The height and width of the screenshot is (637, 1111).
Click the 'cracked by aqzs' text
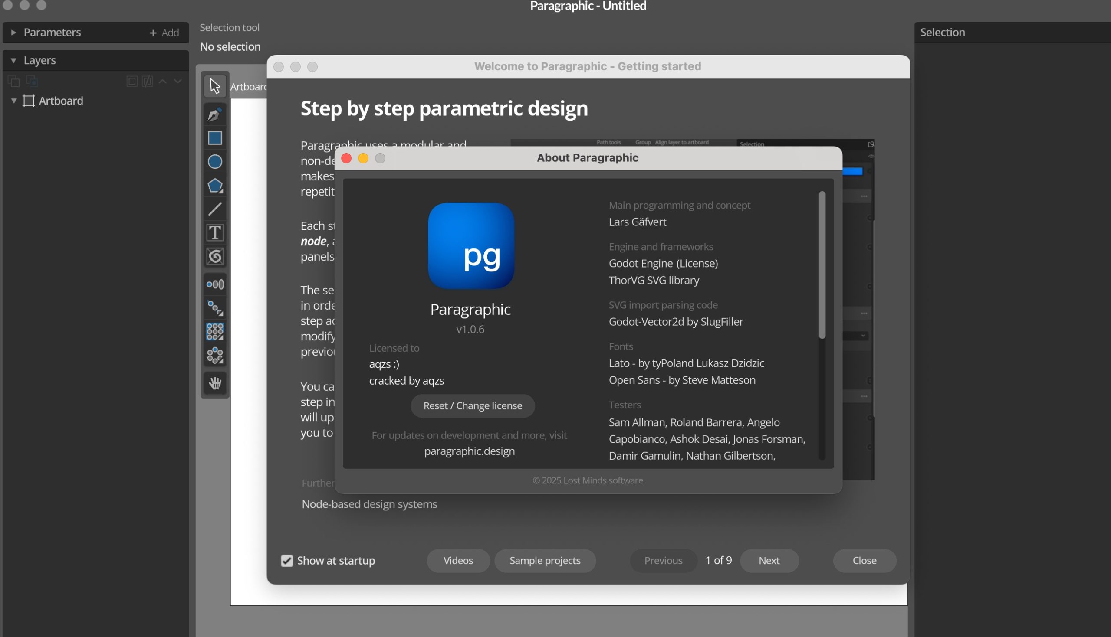tap(406, 381)
